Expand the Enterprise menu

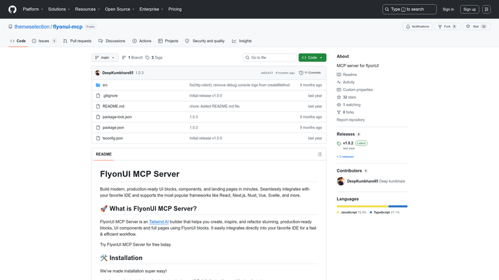pyautogui.click(x=151, y=9)
